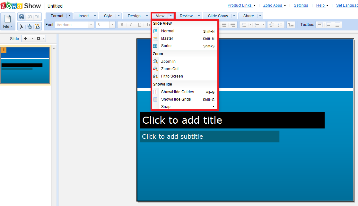Toggle Italic formatting
Screen dimensions: 358x206
131,25
